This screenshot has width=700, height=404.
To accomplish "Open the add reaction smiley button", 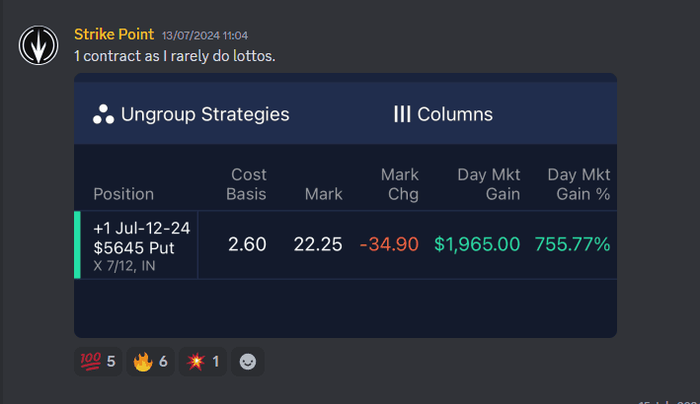I will point(248,362).
